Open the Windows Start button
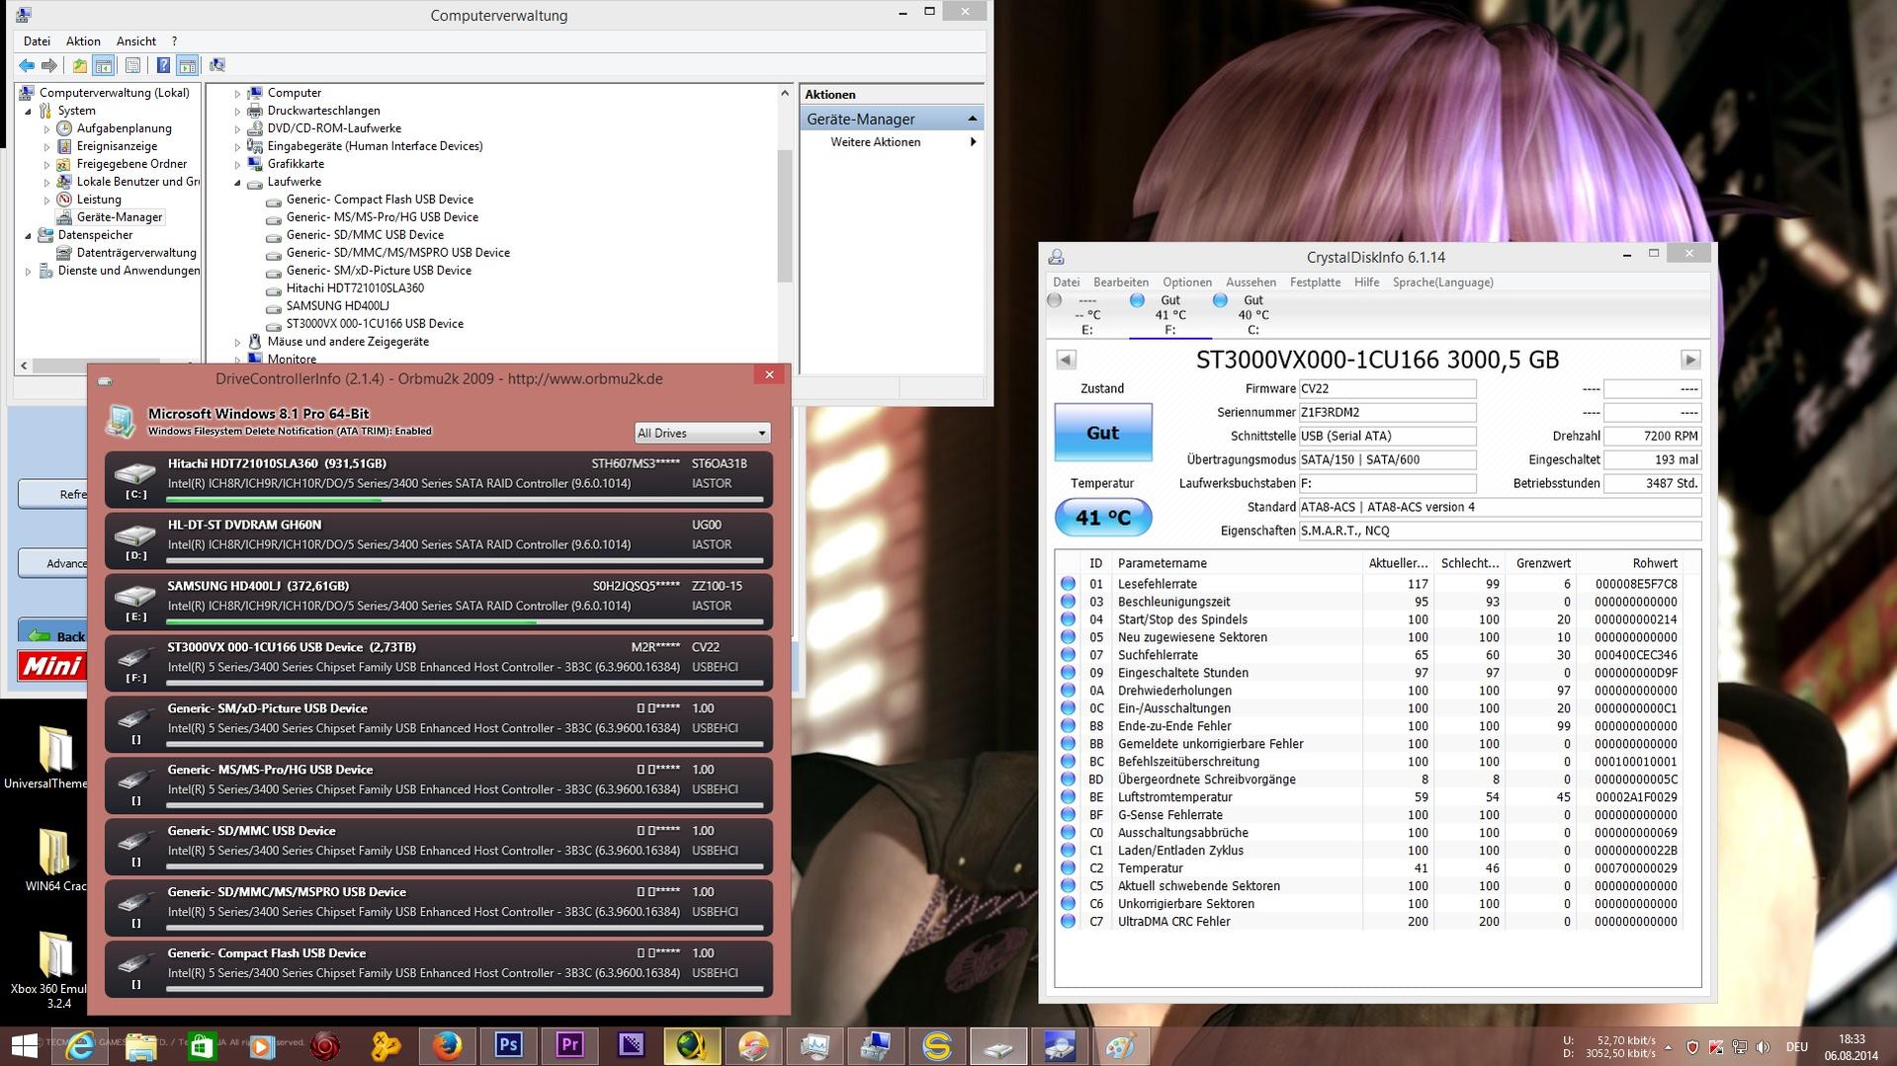Viewport: 1897px width, 1066px height. tap(24, 1045)
